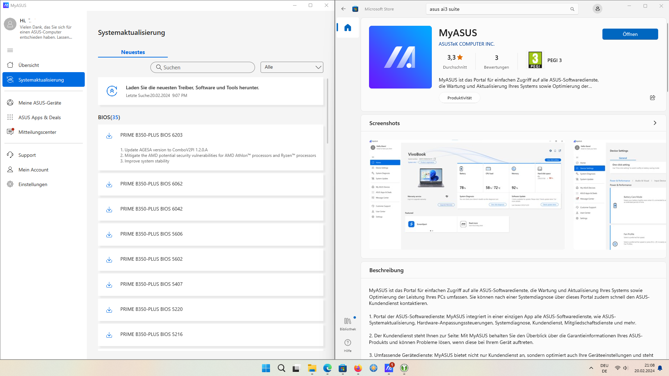669x376 pixels.
Task: Click the hamburger menu icon in MyASUS sidebar
Action: pyautogui.click(x=10, y=51)
